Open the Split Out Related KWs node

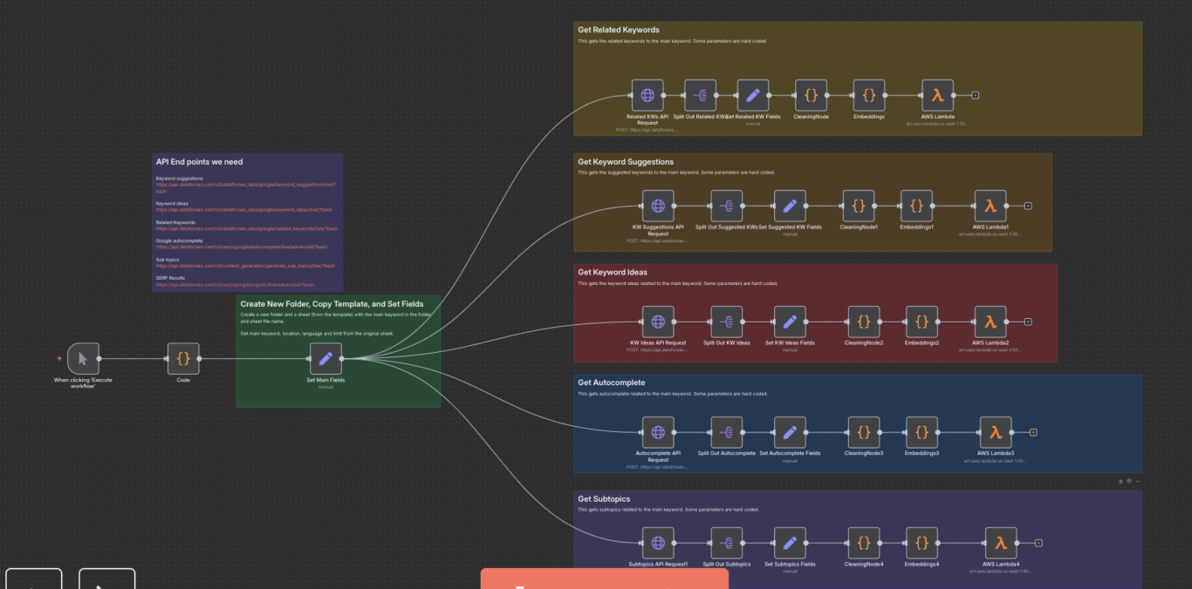(699, 95)
